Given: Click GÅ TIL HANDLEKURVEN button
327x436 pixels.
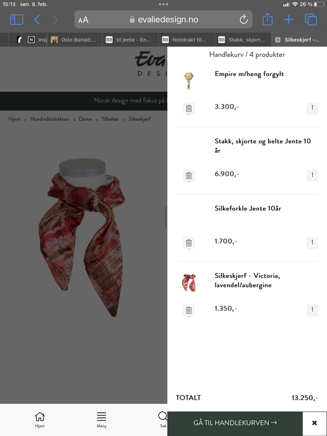Looking at the screenshot, I should click(x=235, y=423).
